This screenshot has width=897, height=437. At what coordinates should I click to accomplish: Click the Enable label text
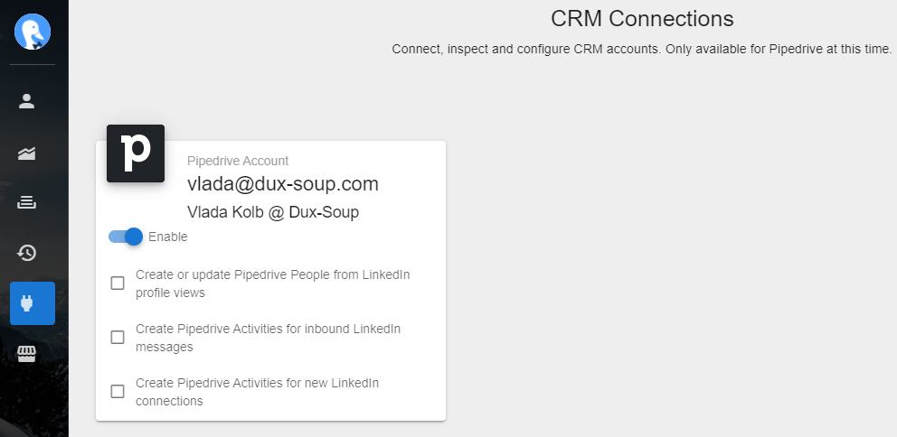[x=167, y=237]
